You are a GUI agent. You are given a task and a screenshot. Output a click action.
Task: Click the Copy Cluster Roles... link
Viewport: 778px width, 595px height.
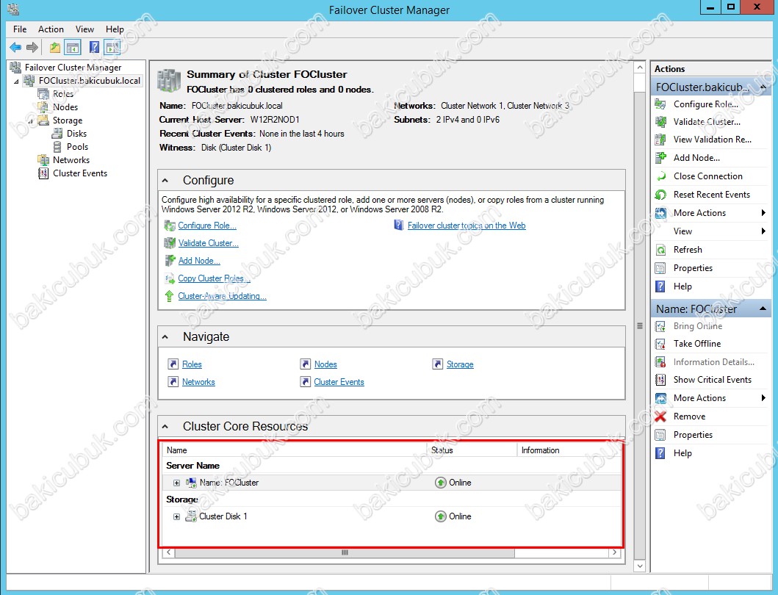(x=214, y=278)
